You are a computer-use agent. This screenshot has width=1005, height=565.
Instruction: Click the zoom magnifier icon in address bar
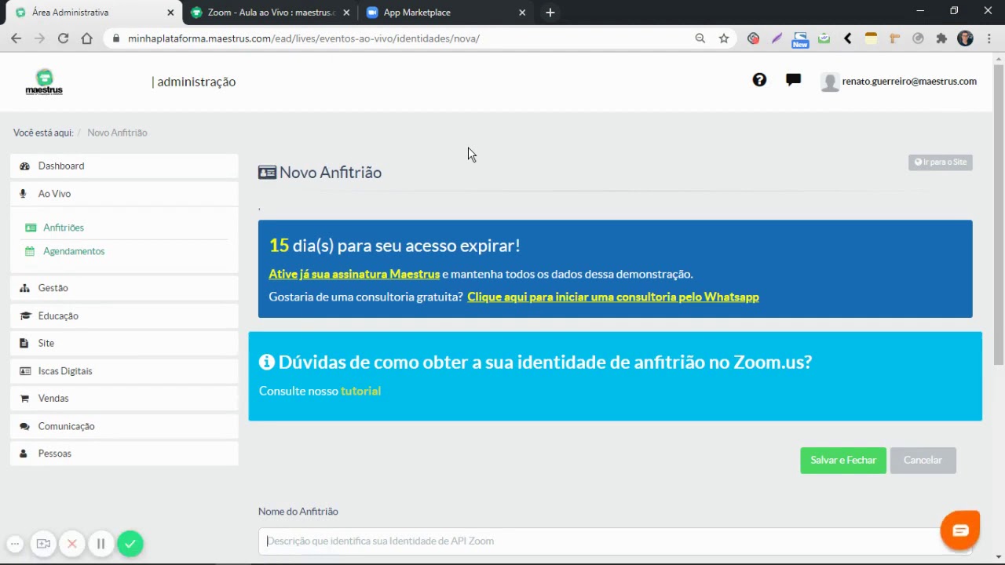tap(700, 38)
